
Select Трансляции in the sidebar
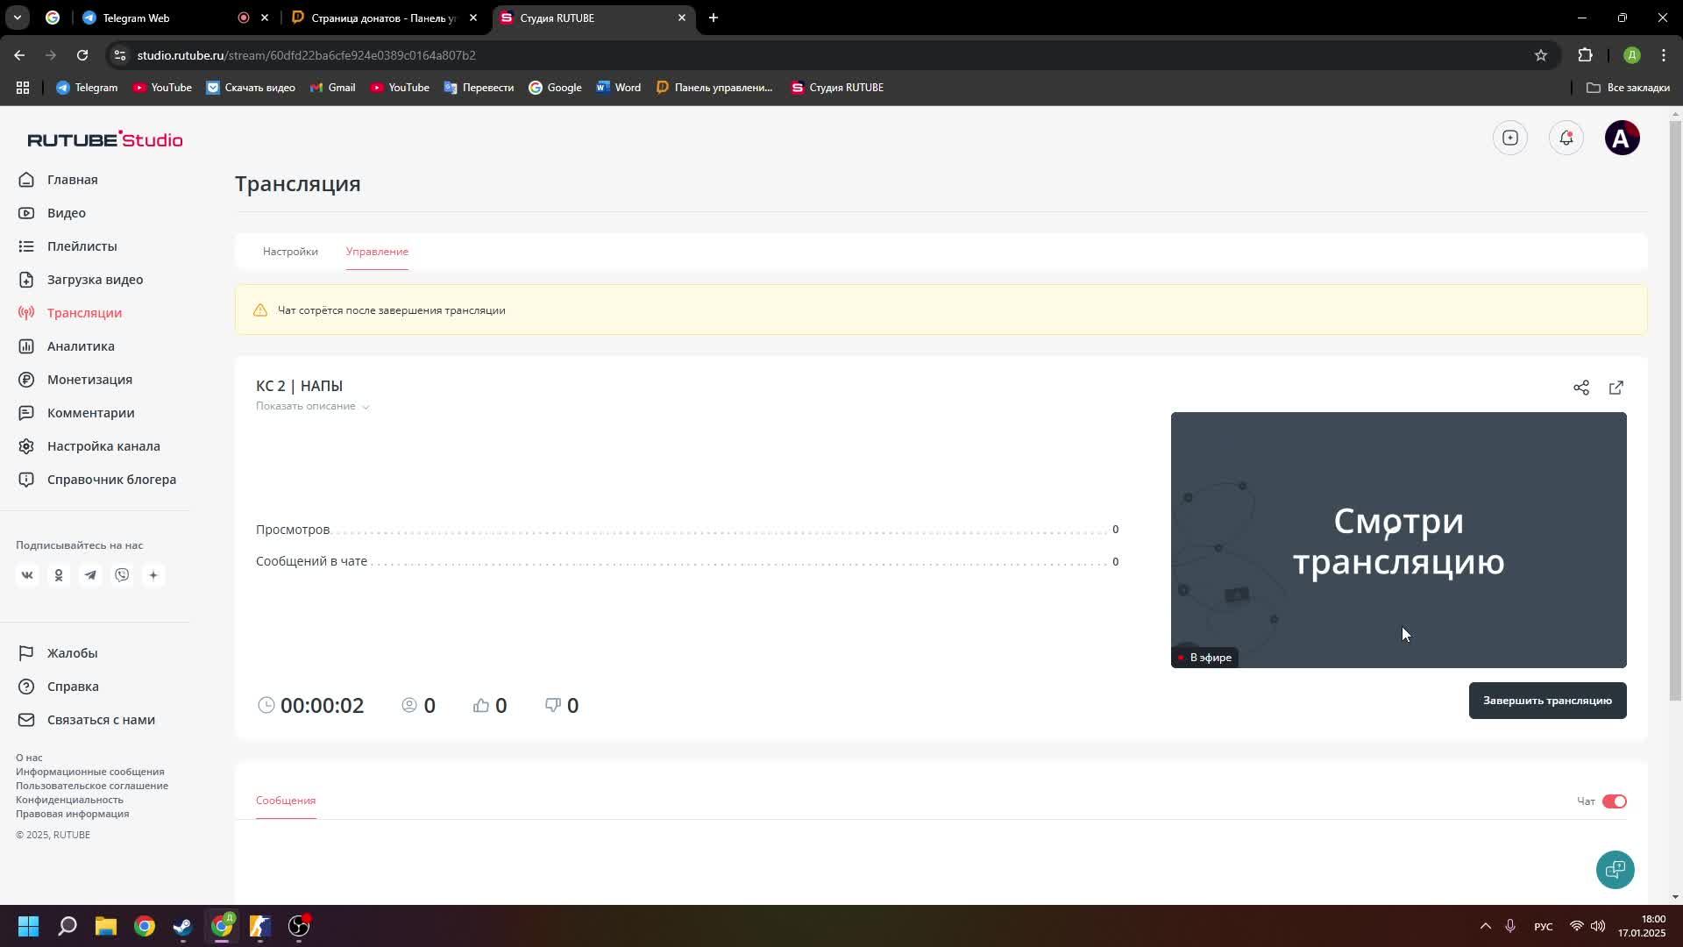click(x=71, y=313)
